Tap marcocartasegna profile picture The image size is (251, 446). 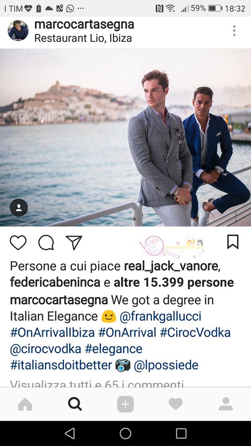pyautogui.click(x=18, y=31)
